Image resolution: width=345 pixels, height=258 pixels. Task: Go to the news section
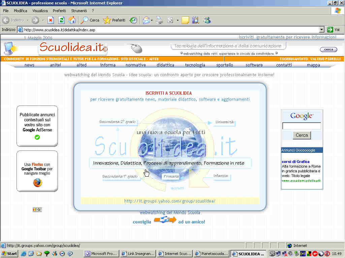(30, 65)
